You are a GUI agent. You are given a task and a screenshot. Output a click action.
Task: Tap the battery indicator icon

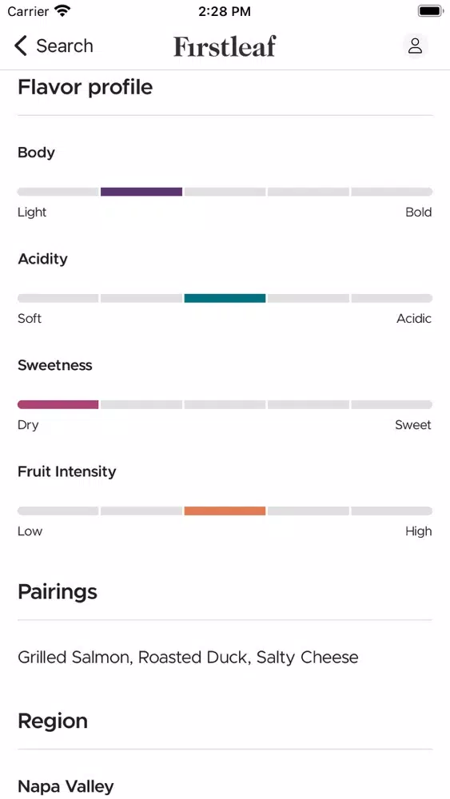click(431, 11)
